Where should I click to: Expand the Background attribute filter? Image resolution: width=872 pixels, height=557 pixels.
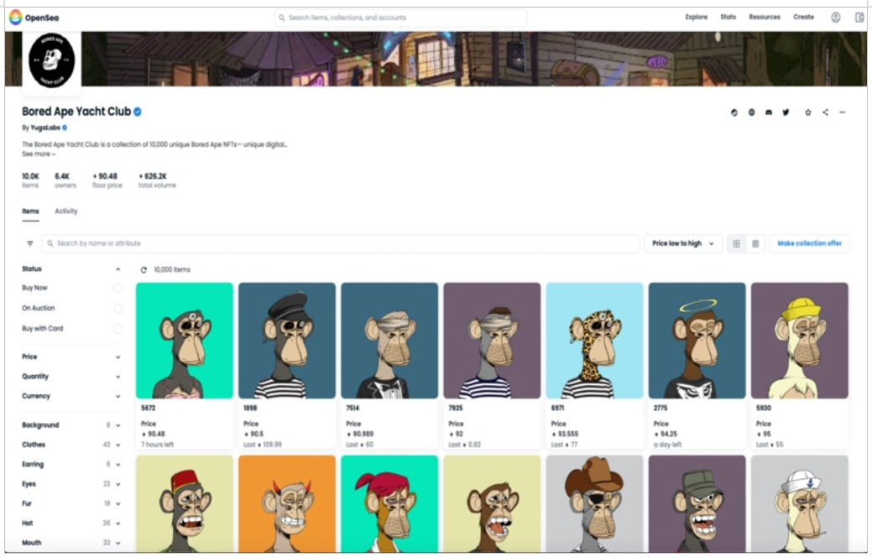(x=71, y=425)
